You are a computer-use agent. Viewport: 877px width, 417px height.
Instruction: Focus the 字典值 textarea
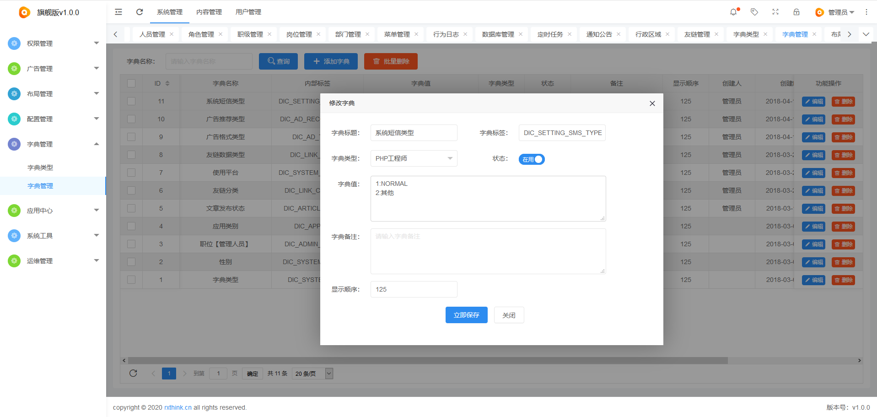pyautogui.click(x=488, y=199)
